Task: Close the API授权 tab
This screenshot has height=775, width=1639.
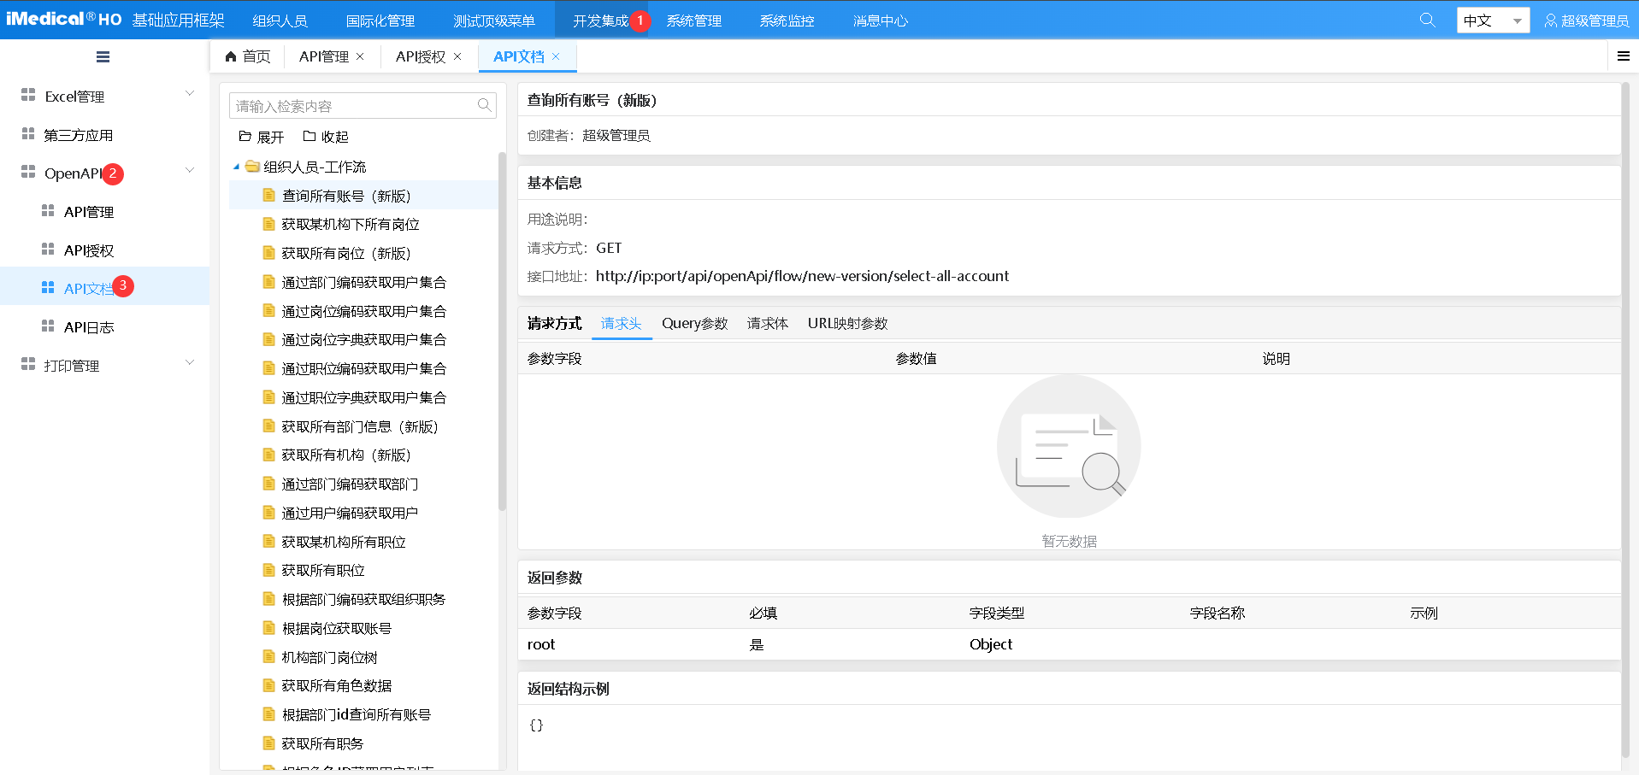Action: tap(457, 56)
